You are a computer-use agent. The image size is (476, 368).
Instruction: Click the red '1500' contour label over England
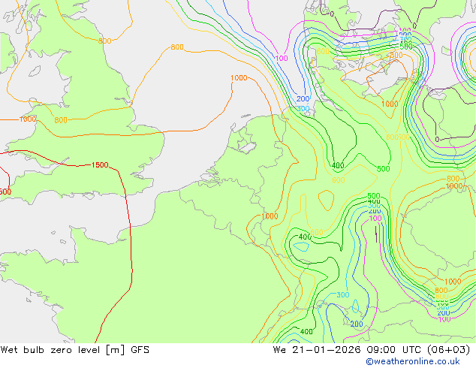coord(100,165)
